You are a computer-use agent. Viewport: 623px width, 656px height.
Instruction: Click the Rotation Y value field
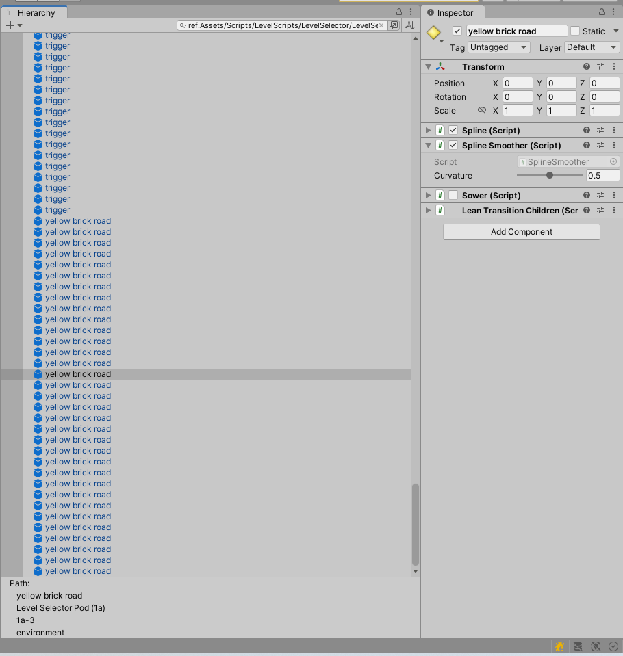point(561,96)
